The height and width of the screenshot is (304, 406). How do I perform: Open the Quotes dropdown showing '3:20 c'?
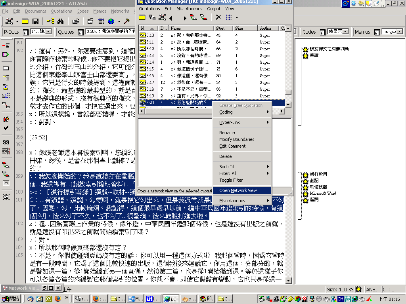click(111, 32)
